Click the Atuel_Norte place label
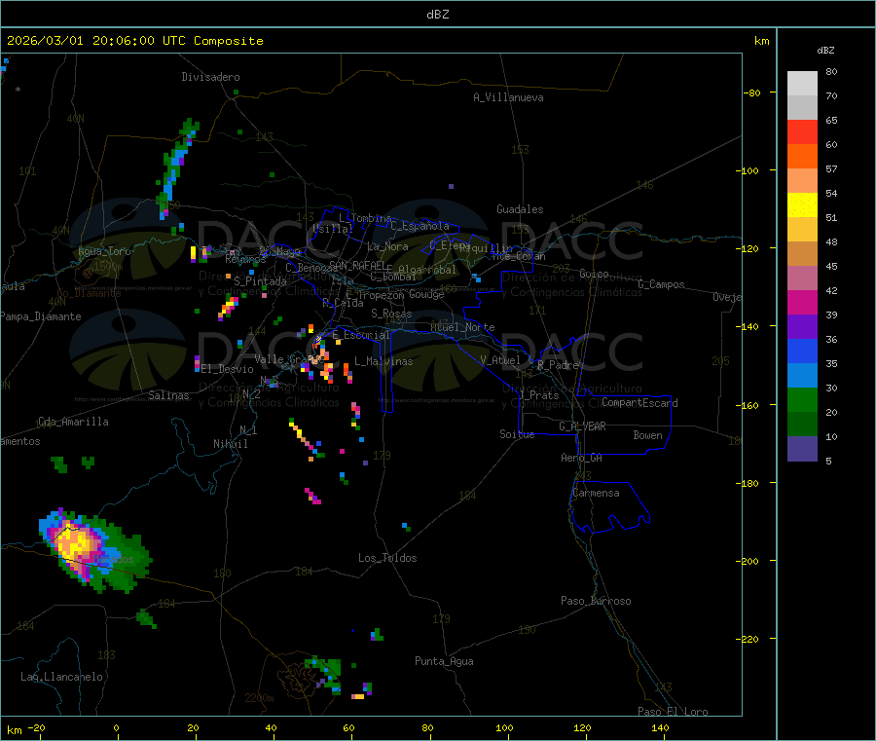Screen dimensions: 876x741 point(462,327)
